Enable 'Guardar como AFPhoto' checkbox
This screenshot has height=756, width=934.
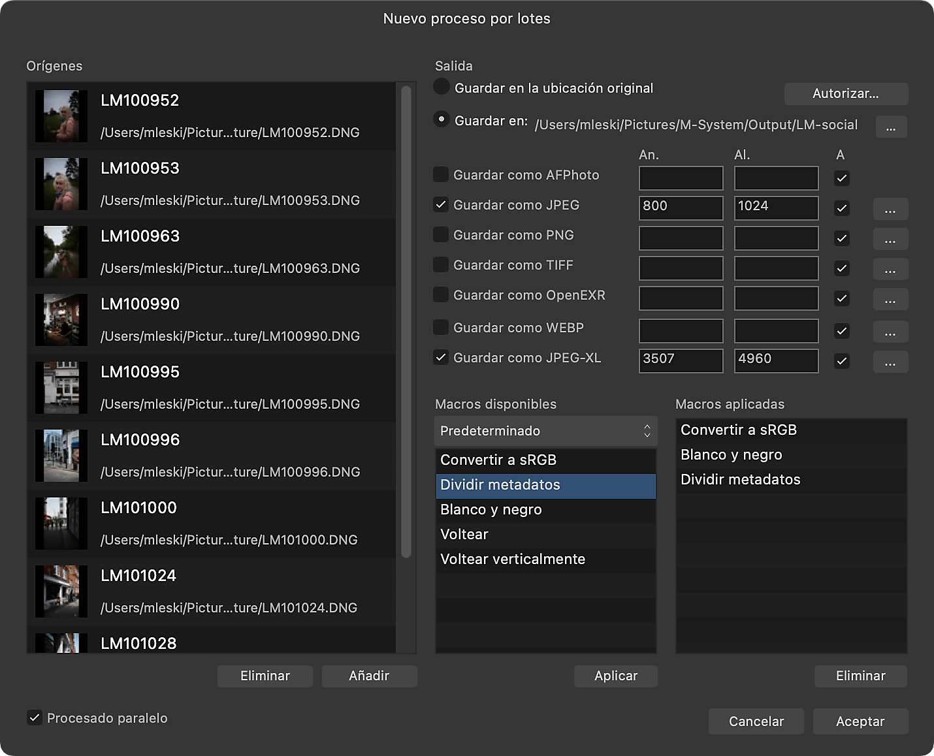point(441,174)
